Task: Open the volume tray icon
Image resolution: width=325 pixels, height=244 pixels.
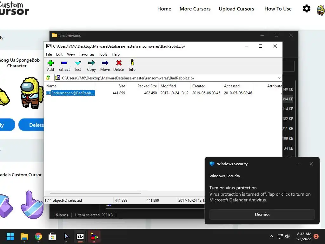Action: 288,236
